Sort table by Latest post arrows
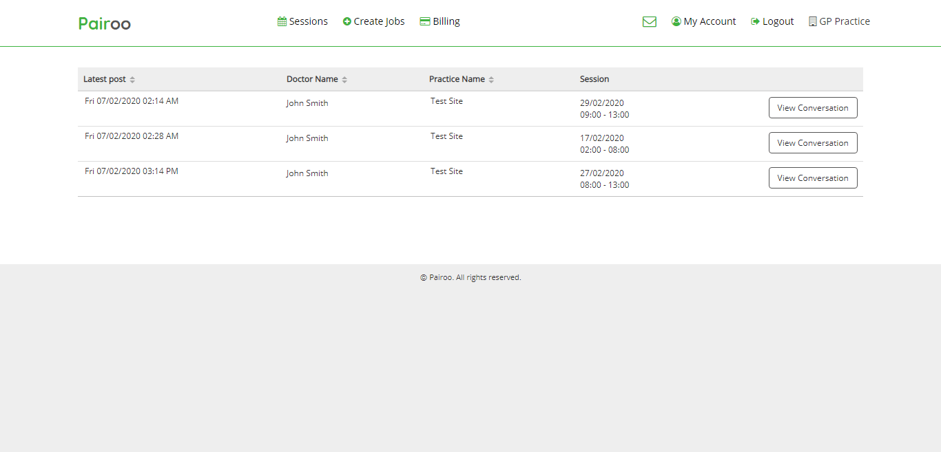941x452 pixels. point(132,80)
